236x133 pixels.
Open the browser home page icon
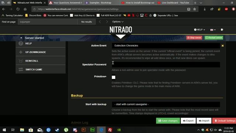click(25, 9)
